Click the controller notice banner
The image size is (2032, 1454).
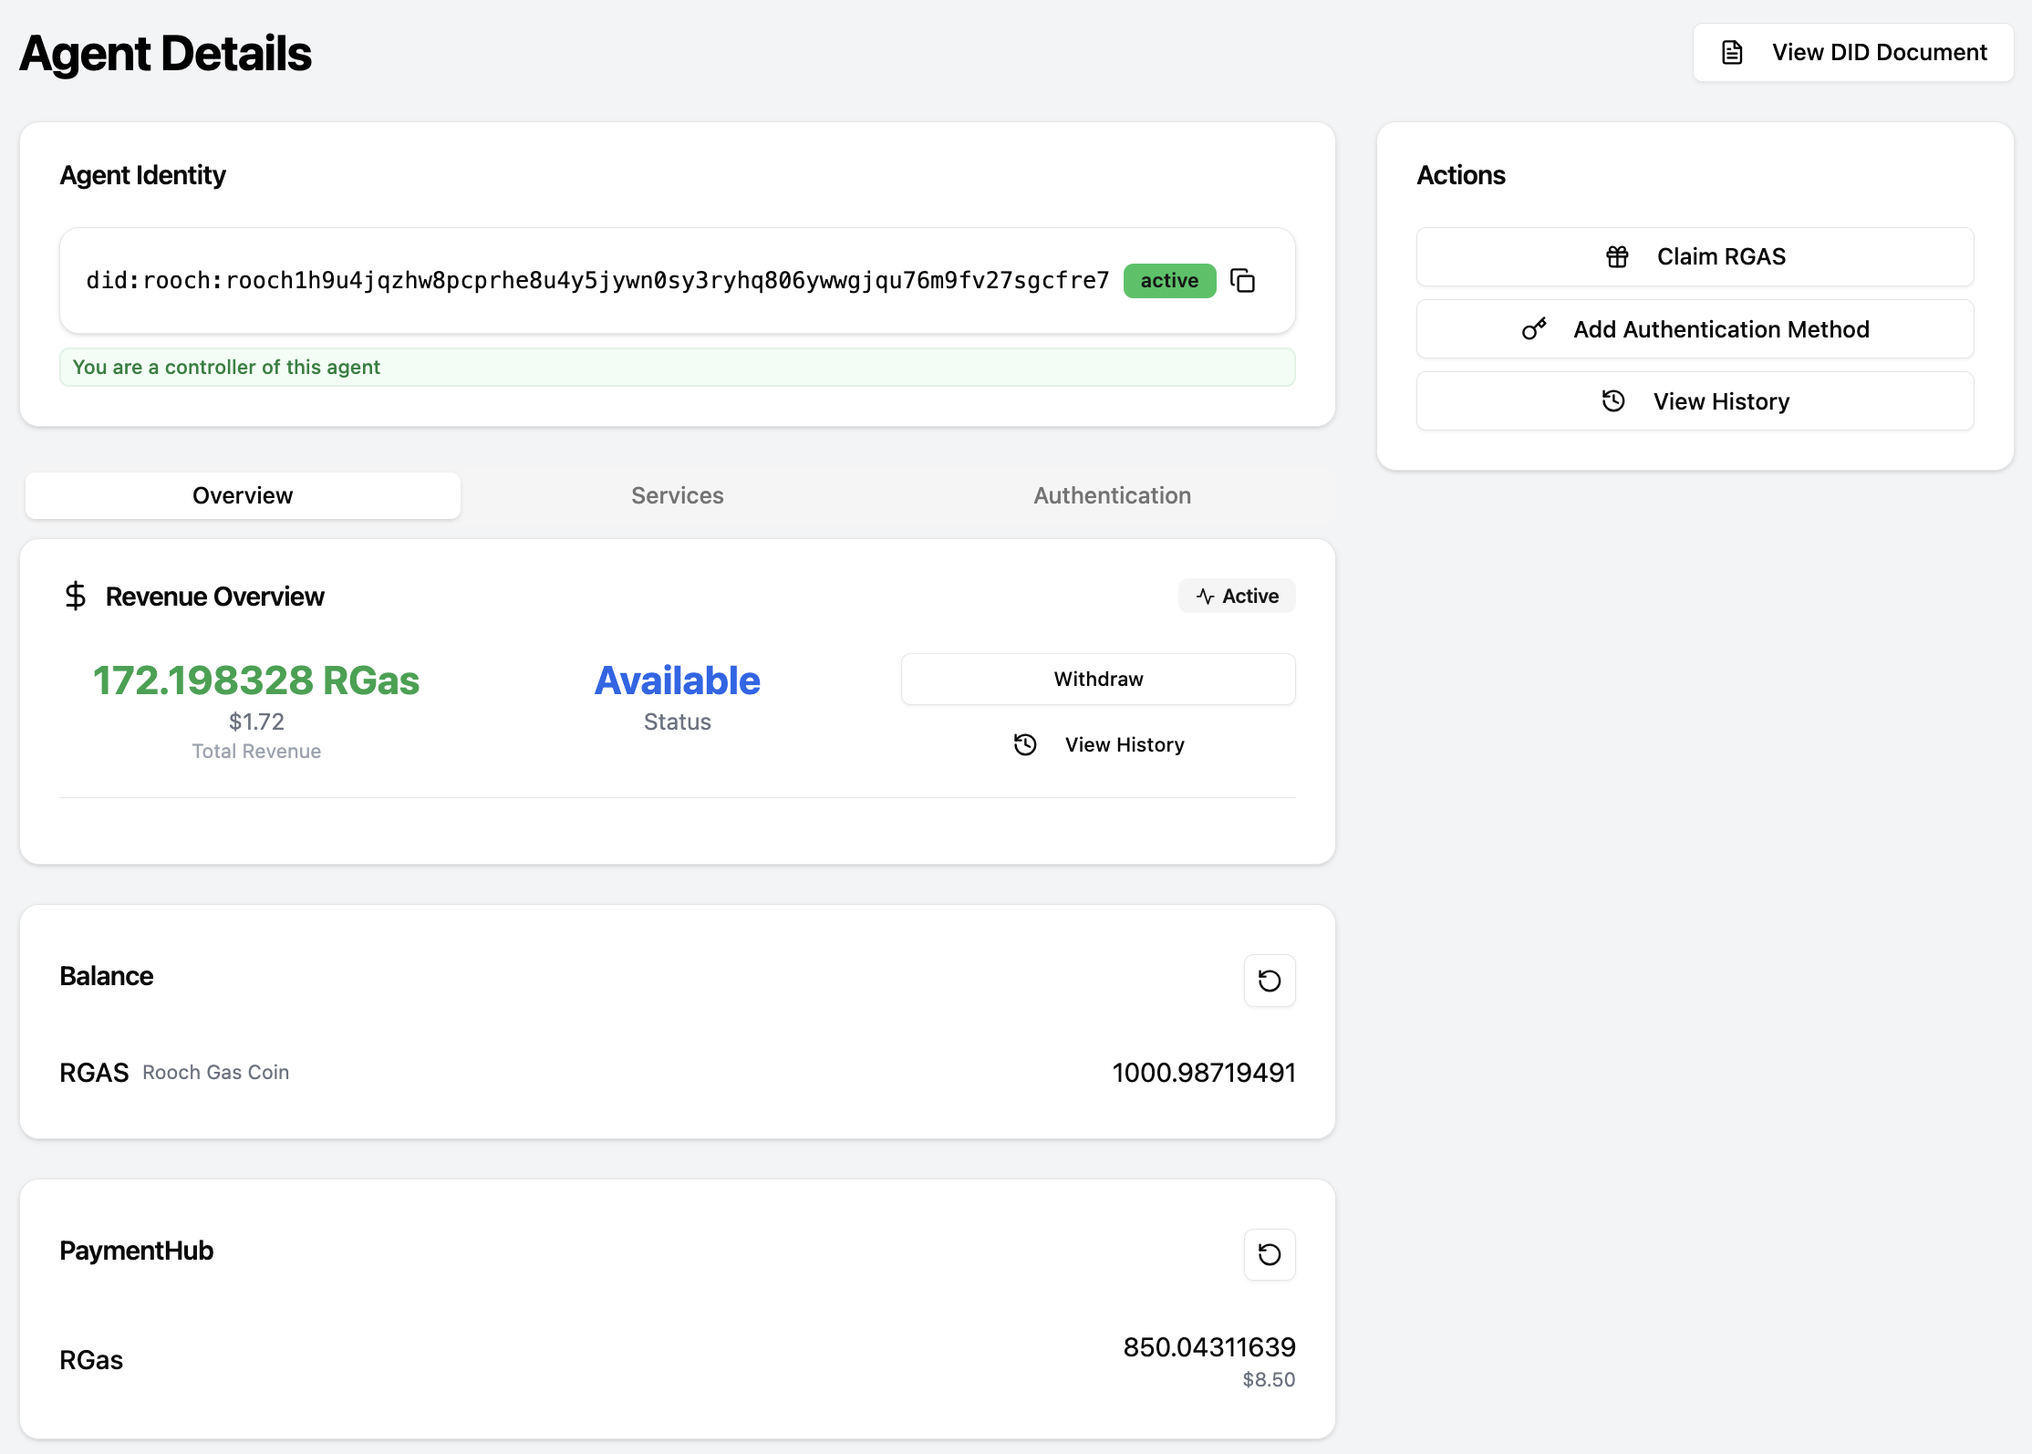click(x=677, y=367)
